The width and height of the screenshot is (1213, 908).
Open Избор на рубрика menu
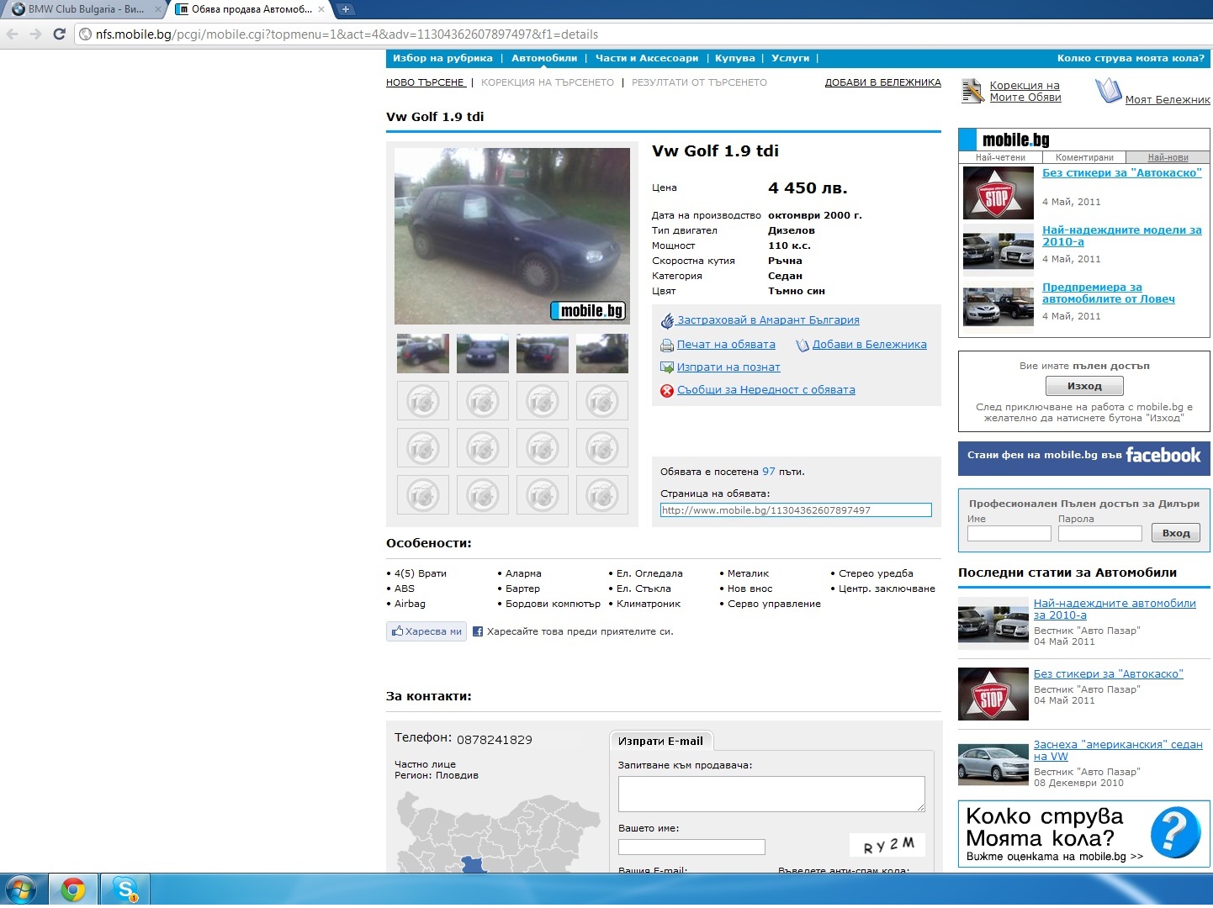click(x=442, y=58)
